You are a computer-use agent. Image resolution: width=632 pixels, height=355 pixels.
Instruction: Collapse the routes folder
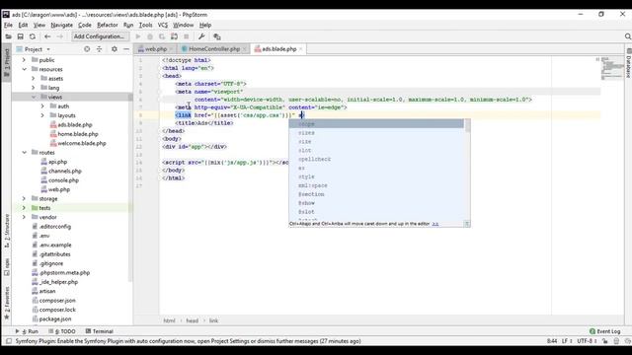[24, 153]
